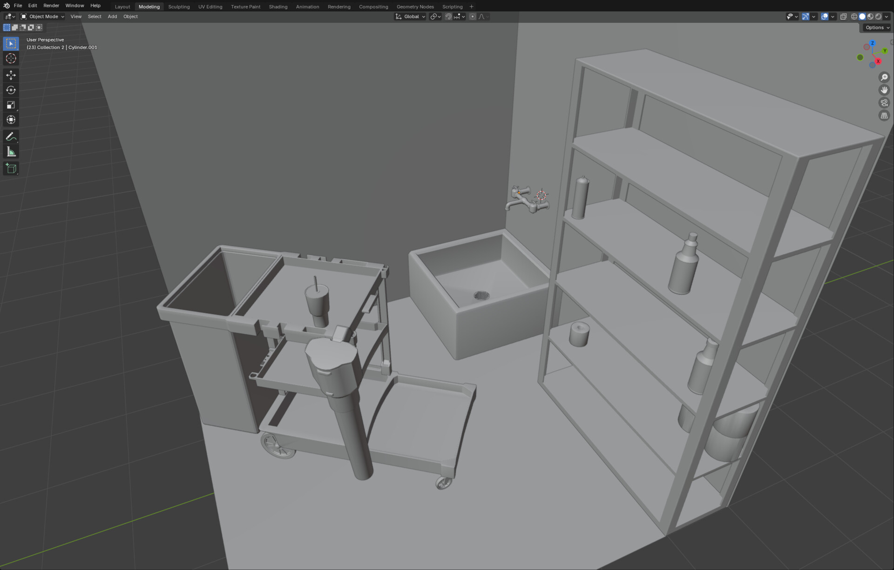Toggle X-Ray mode in the header
Screen dimensions: 894x570
point(843,16)
